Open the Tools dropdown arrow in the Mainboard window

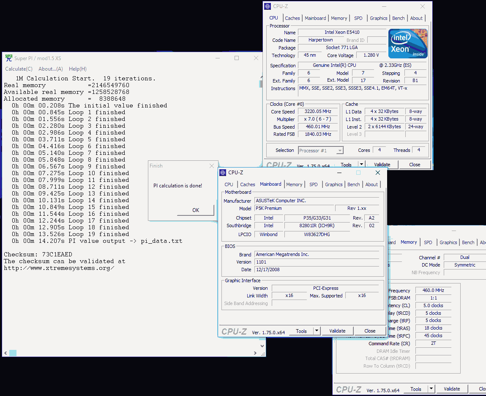click(317, 331)
